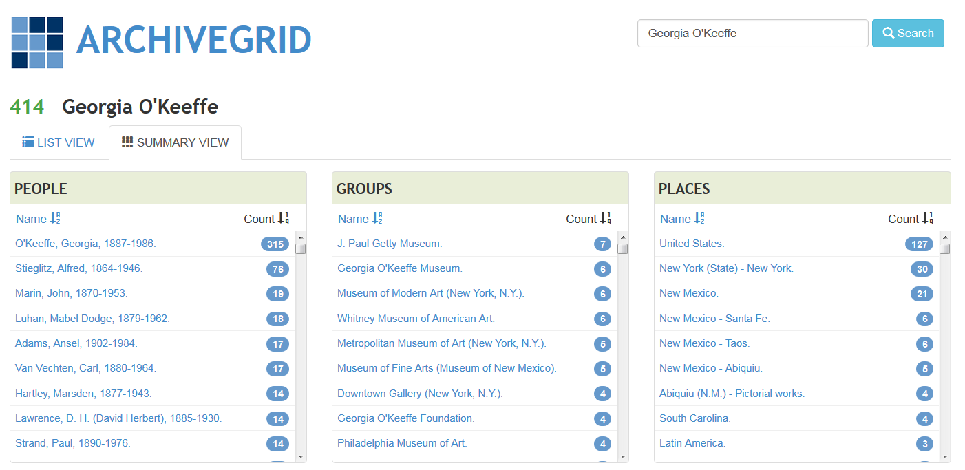
Task: Click the 315 count badge for O'Keeffe
Action: pyautogui.click(x=275, y=244)
